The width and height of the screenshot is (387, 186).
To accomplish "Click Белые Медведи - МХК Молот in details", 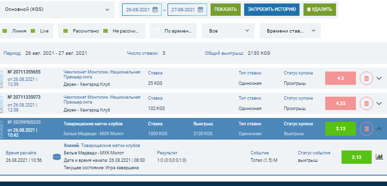I will [94, 153].
